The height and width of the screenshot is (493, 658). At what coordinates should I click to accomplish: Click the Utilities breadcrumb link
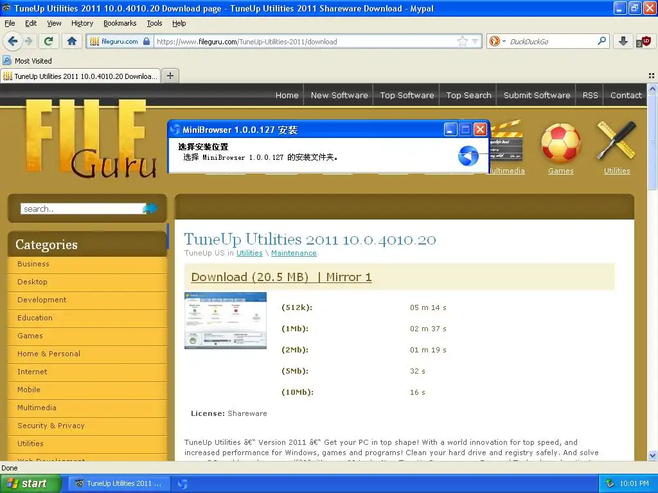249,253
